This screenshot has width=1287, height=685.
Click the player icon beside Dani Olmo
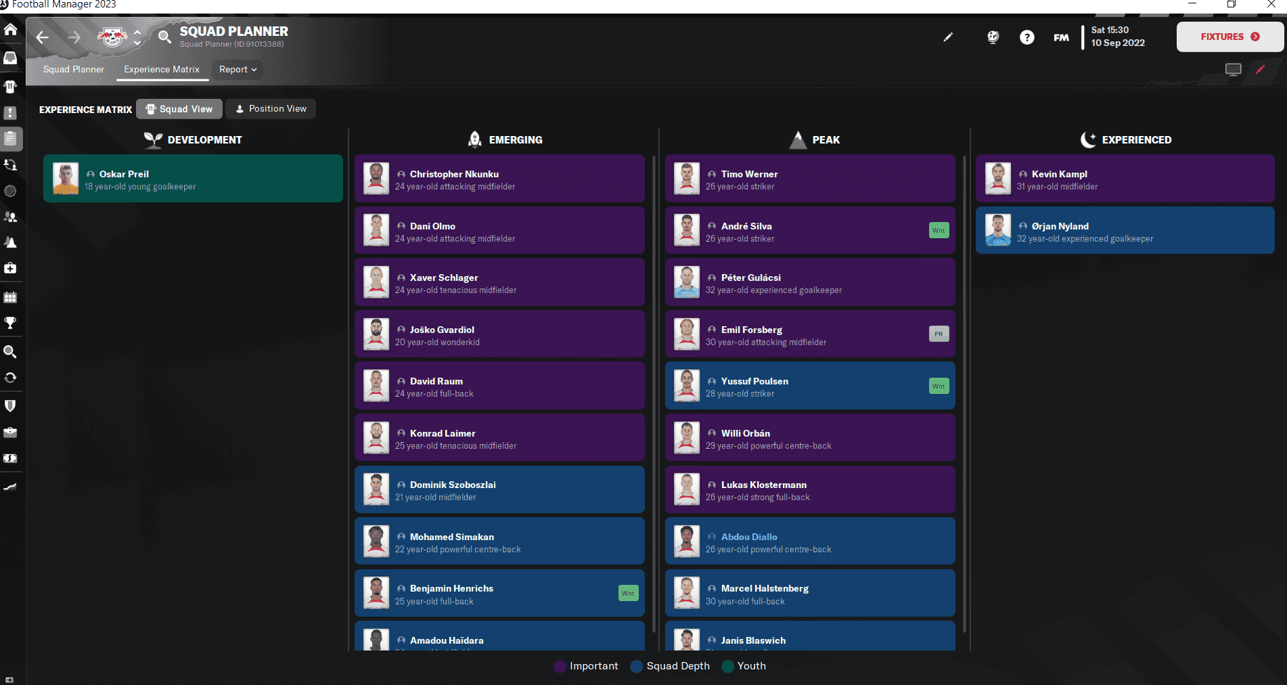point(401,226)
